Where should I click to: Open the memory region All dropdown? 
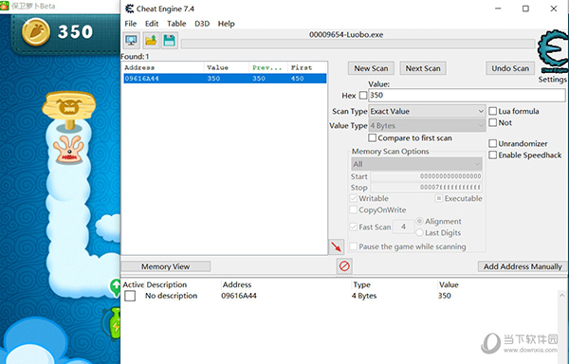416,164
